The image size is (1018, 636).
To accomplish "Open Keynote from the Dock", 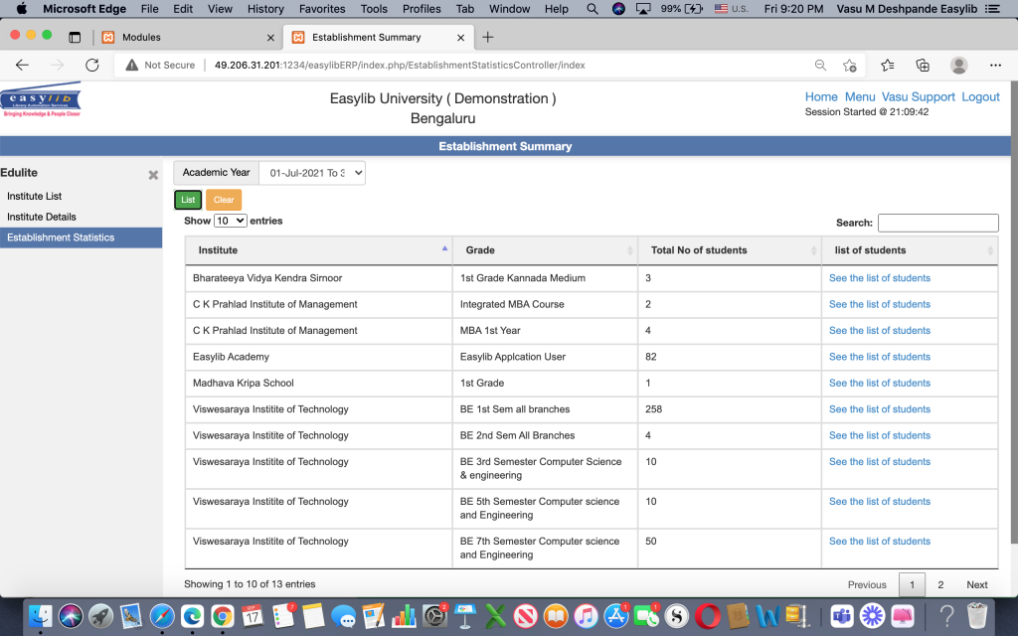I will click(465, 615).
